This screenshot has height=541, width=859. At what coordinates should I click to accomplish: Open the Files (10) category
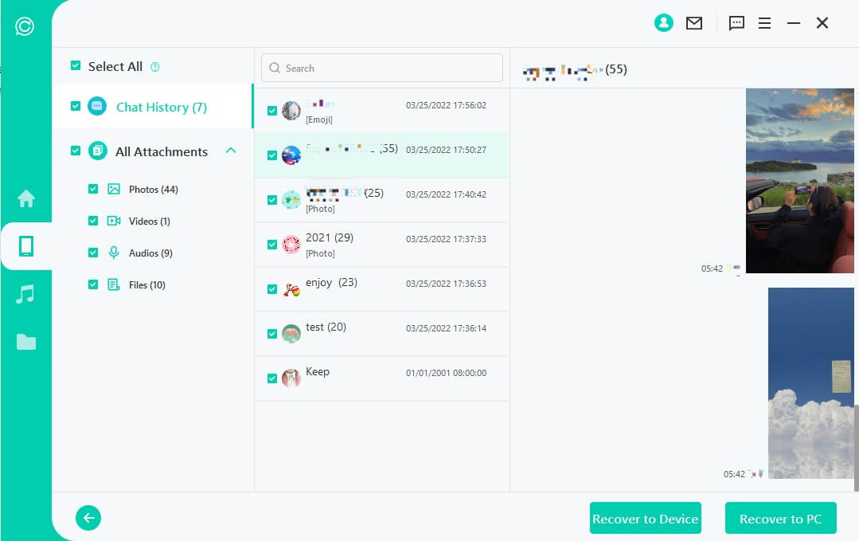146,284
